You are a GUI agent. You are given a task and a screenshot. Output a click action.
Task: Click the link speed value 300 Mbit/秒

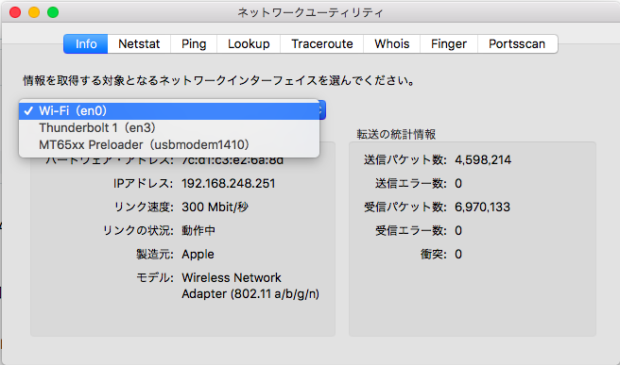tap(215, 207)
